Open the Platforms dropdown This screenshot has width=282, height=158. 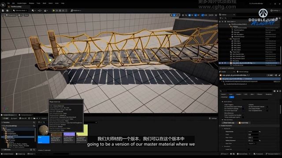coord(76,11)
